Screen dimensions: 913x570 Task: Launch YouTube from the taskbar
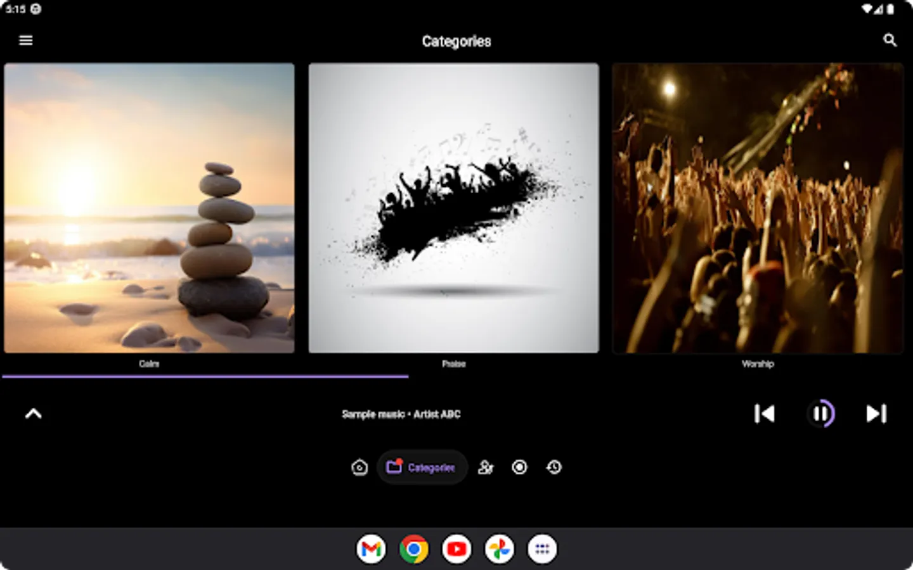click(x=456, y=549)
